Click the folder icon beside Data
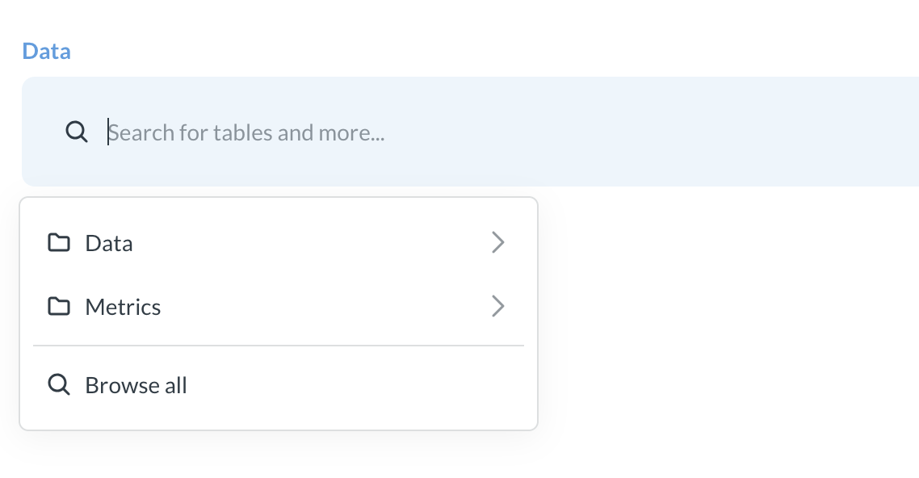919x478 pixels. tap(59, 242)
